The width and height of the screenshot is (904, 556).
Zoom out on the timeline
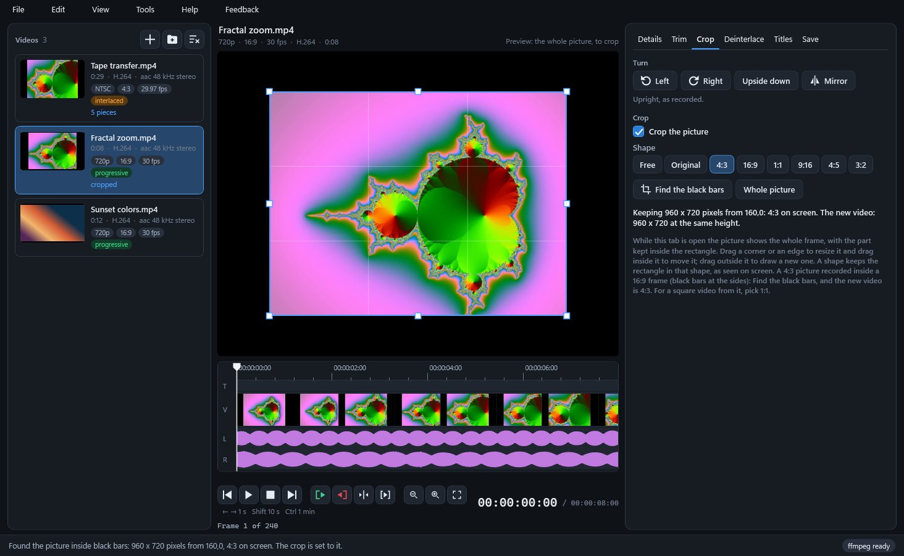414,495
